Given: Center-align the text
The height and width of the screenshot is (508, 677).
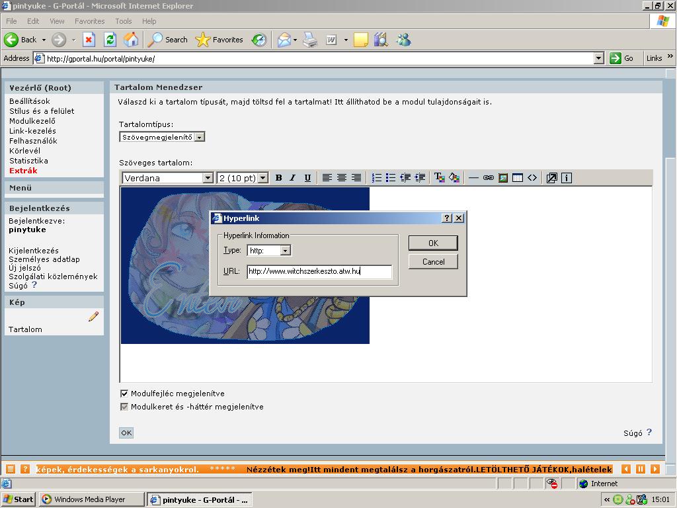Looking at the screenshot, I should pyautogui.click(x=342, y=178).
